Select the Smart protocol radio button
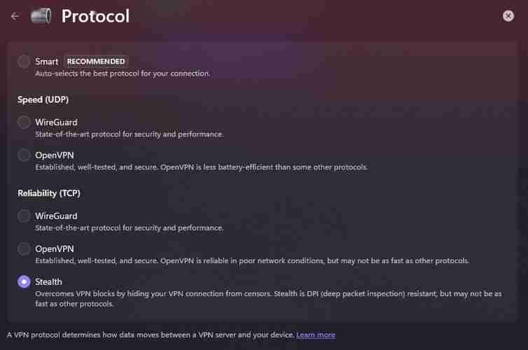This screenshot has width=528, height=350. [24, 61]
